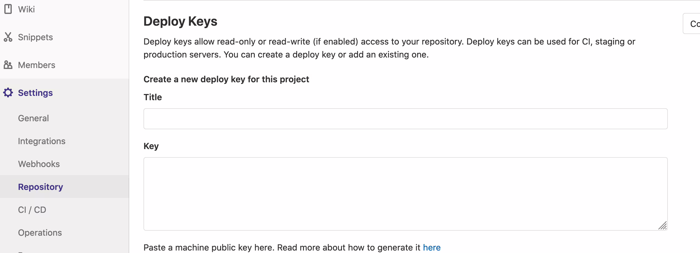The image size is (700, 253).
Task: Click the Wiki book icon
Action: (x=8, y=9)
